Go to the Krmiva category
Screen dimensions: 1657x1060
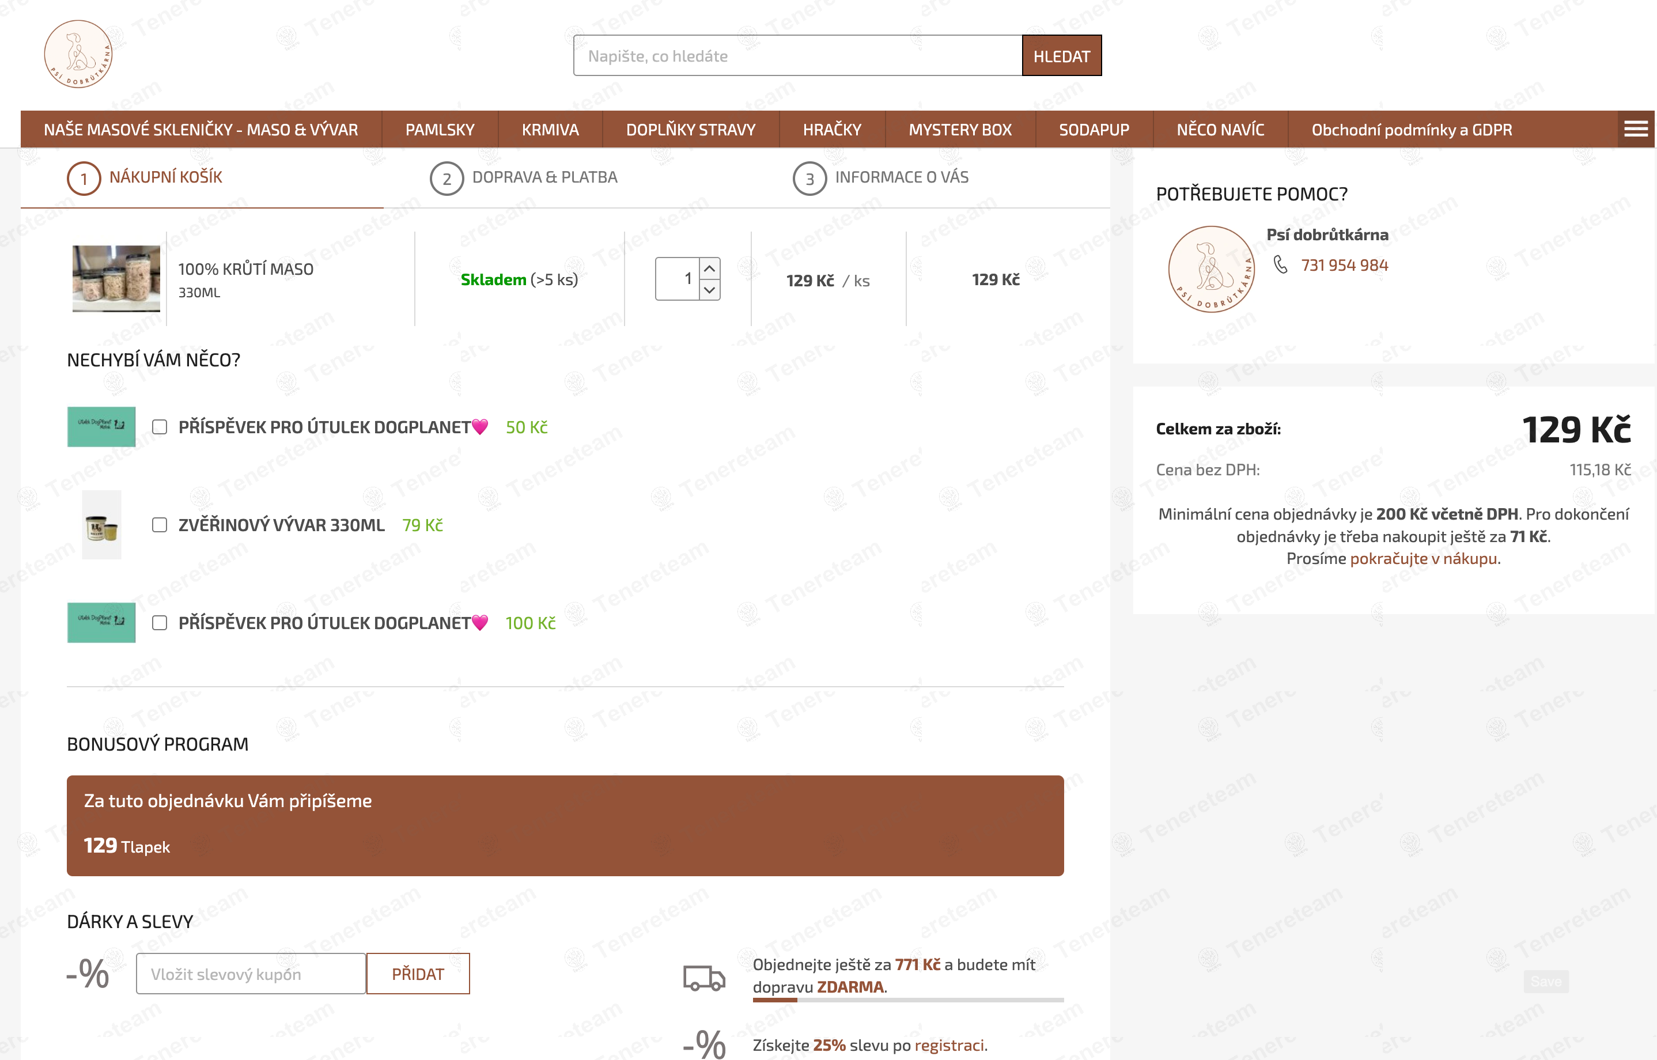tap(550, 130)
